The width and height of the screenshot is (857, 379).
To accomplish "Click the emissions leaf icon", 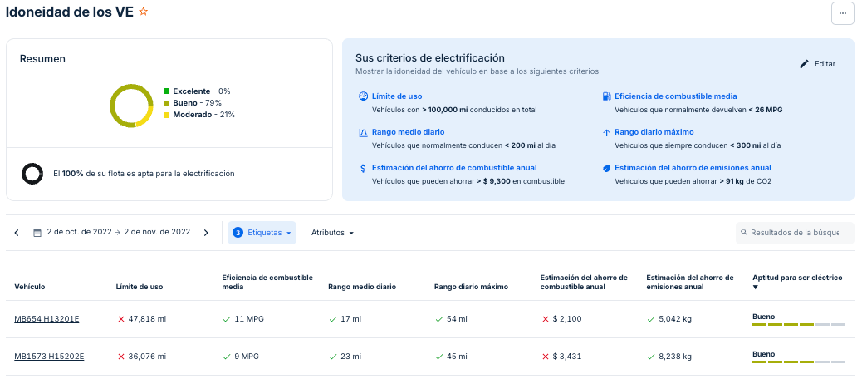I will [606, 168].
